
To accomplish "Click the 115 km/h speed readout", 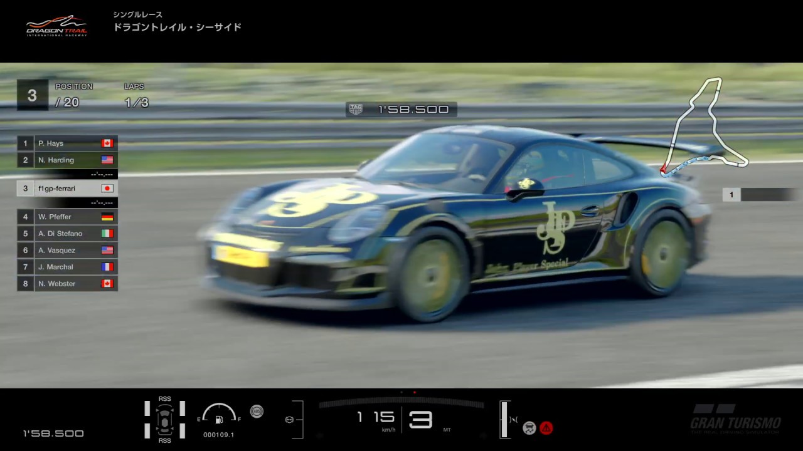I will click(x=376, y=417).
